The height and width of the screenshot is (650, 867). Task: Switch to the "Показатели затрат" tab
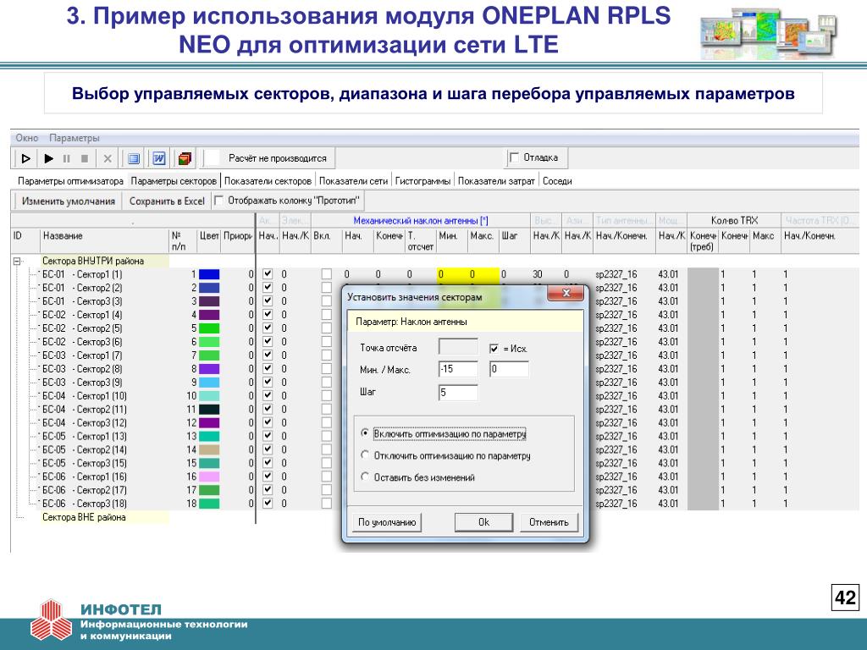(x=496, y=181)
